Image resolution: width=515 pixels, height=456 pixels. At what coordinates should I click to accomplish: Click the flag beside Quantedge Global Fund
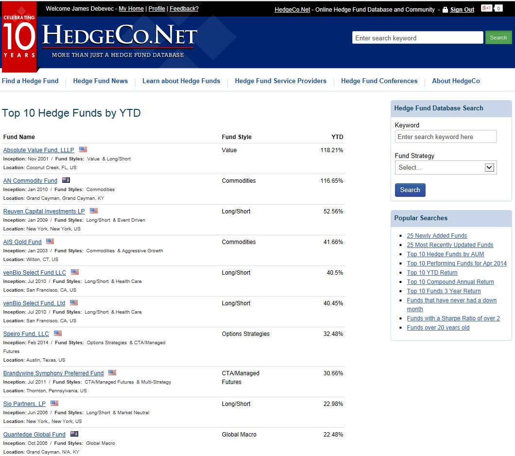74,433
